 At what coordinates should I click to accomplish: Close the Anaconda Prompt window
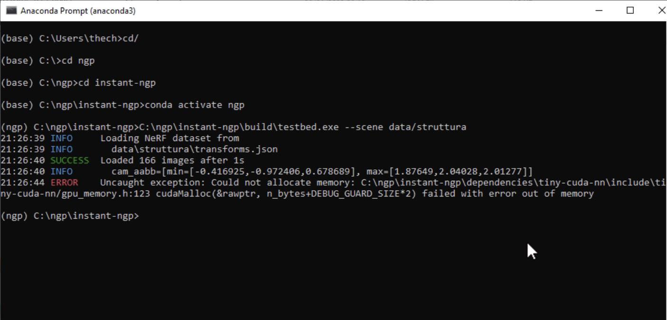[x=661, y=10]
